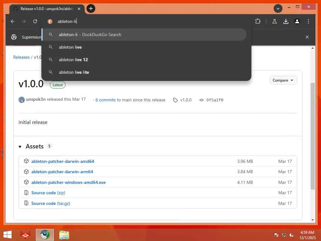The height and width of the screenshot is (241, 321).
Task: Download ableton-patcher-darwin-arm64
Action: 62,172
